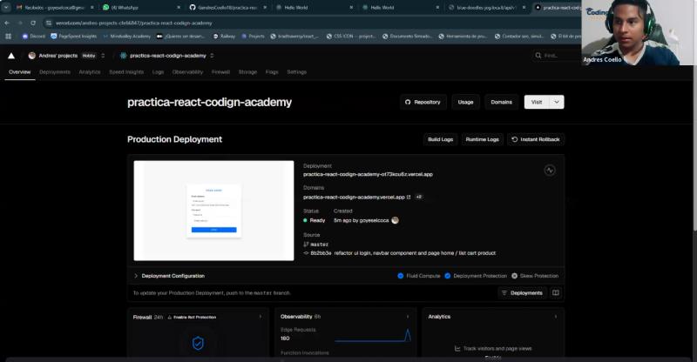Screen dimensions: 697x362
Task: Open the apps grid icon in bookmarks bar
Action: [8, 37]
